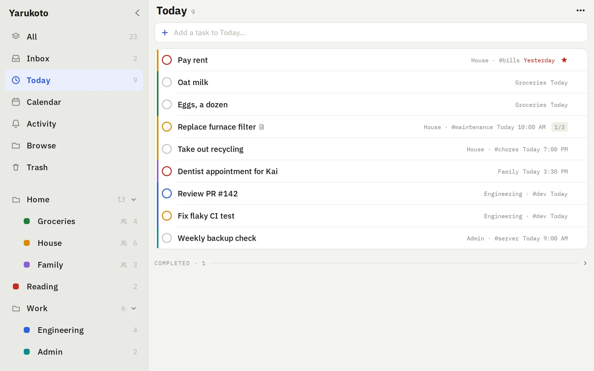
Task: Click the Calendar icon in sidebar
Action: pyautogui.click(x=16, y=102)
